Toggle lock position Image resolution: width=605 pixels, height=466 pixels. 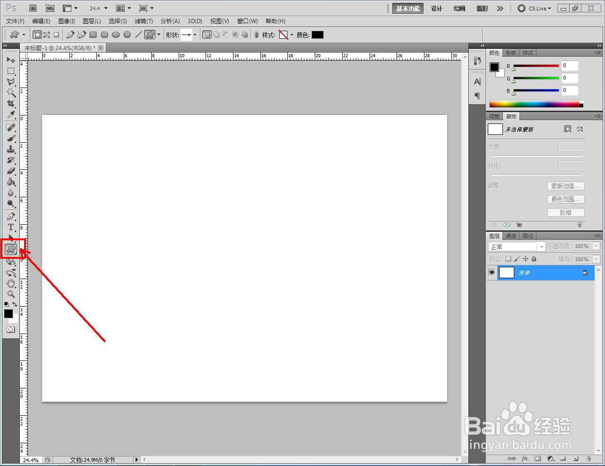[525, 259]
